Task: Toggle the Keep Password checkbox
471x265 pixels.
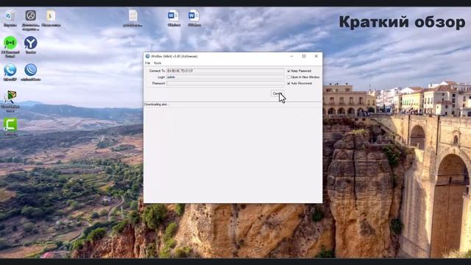Action: [288, 71]
